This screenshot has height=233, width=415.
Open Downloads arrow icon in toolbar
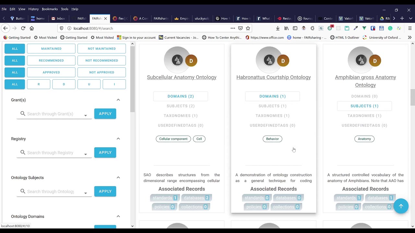(x=278, y=28)
